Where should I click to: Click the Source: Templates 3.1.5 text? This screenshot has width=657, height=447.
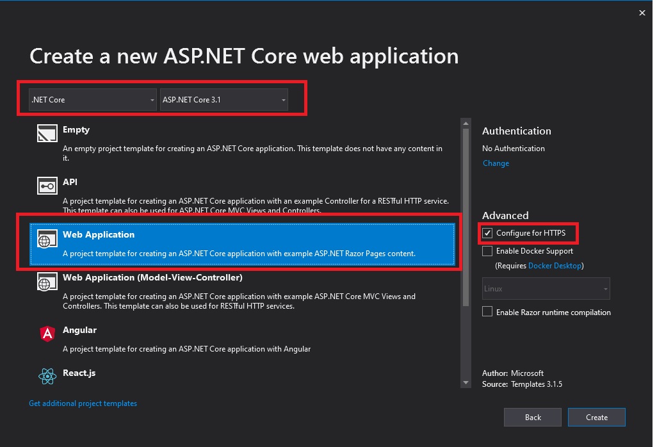[x=522, y=384]
